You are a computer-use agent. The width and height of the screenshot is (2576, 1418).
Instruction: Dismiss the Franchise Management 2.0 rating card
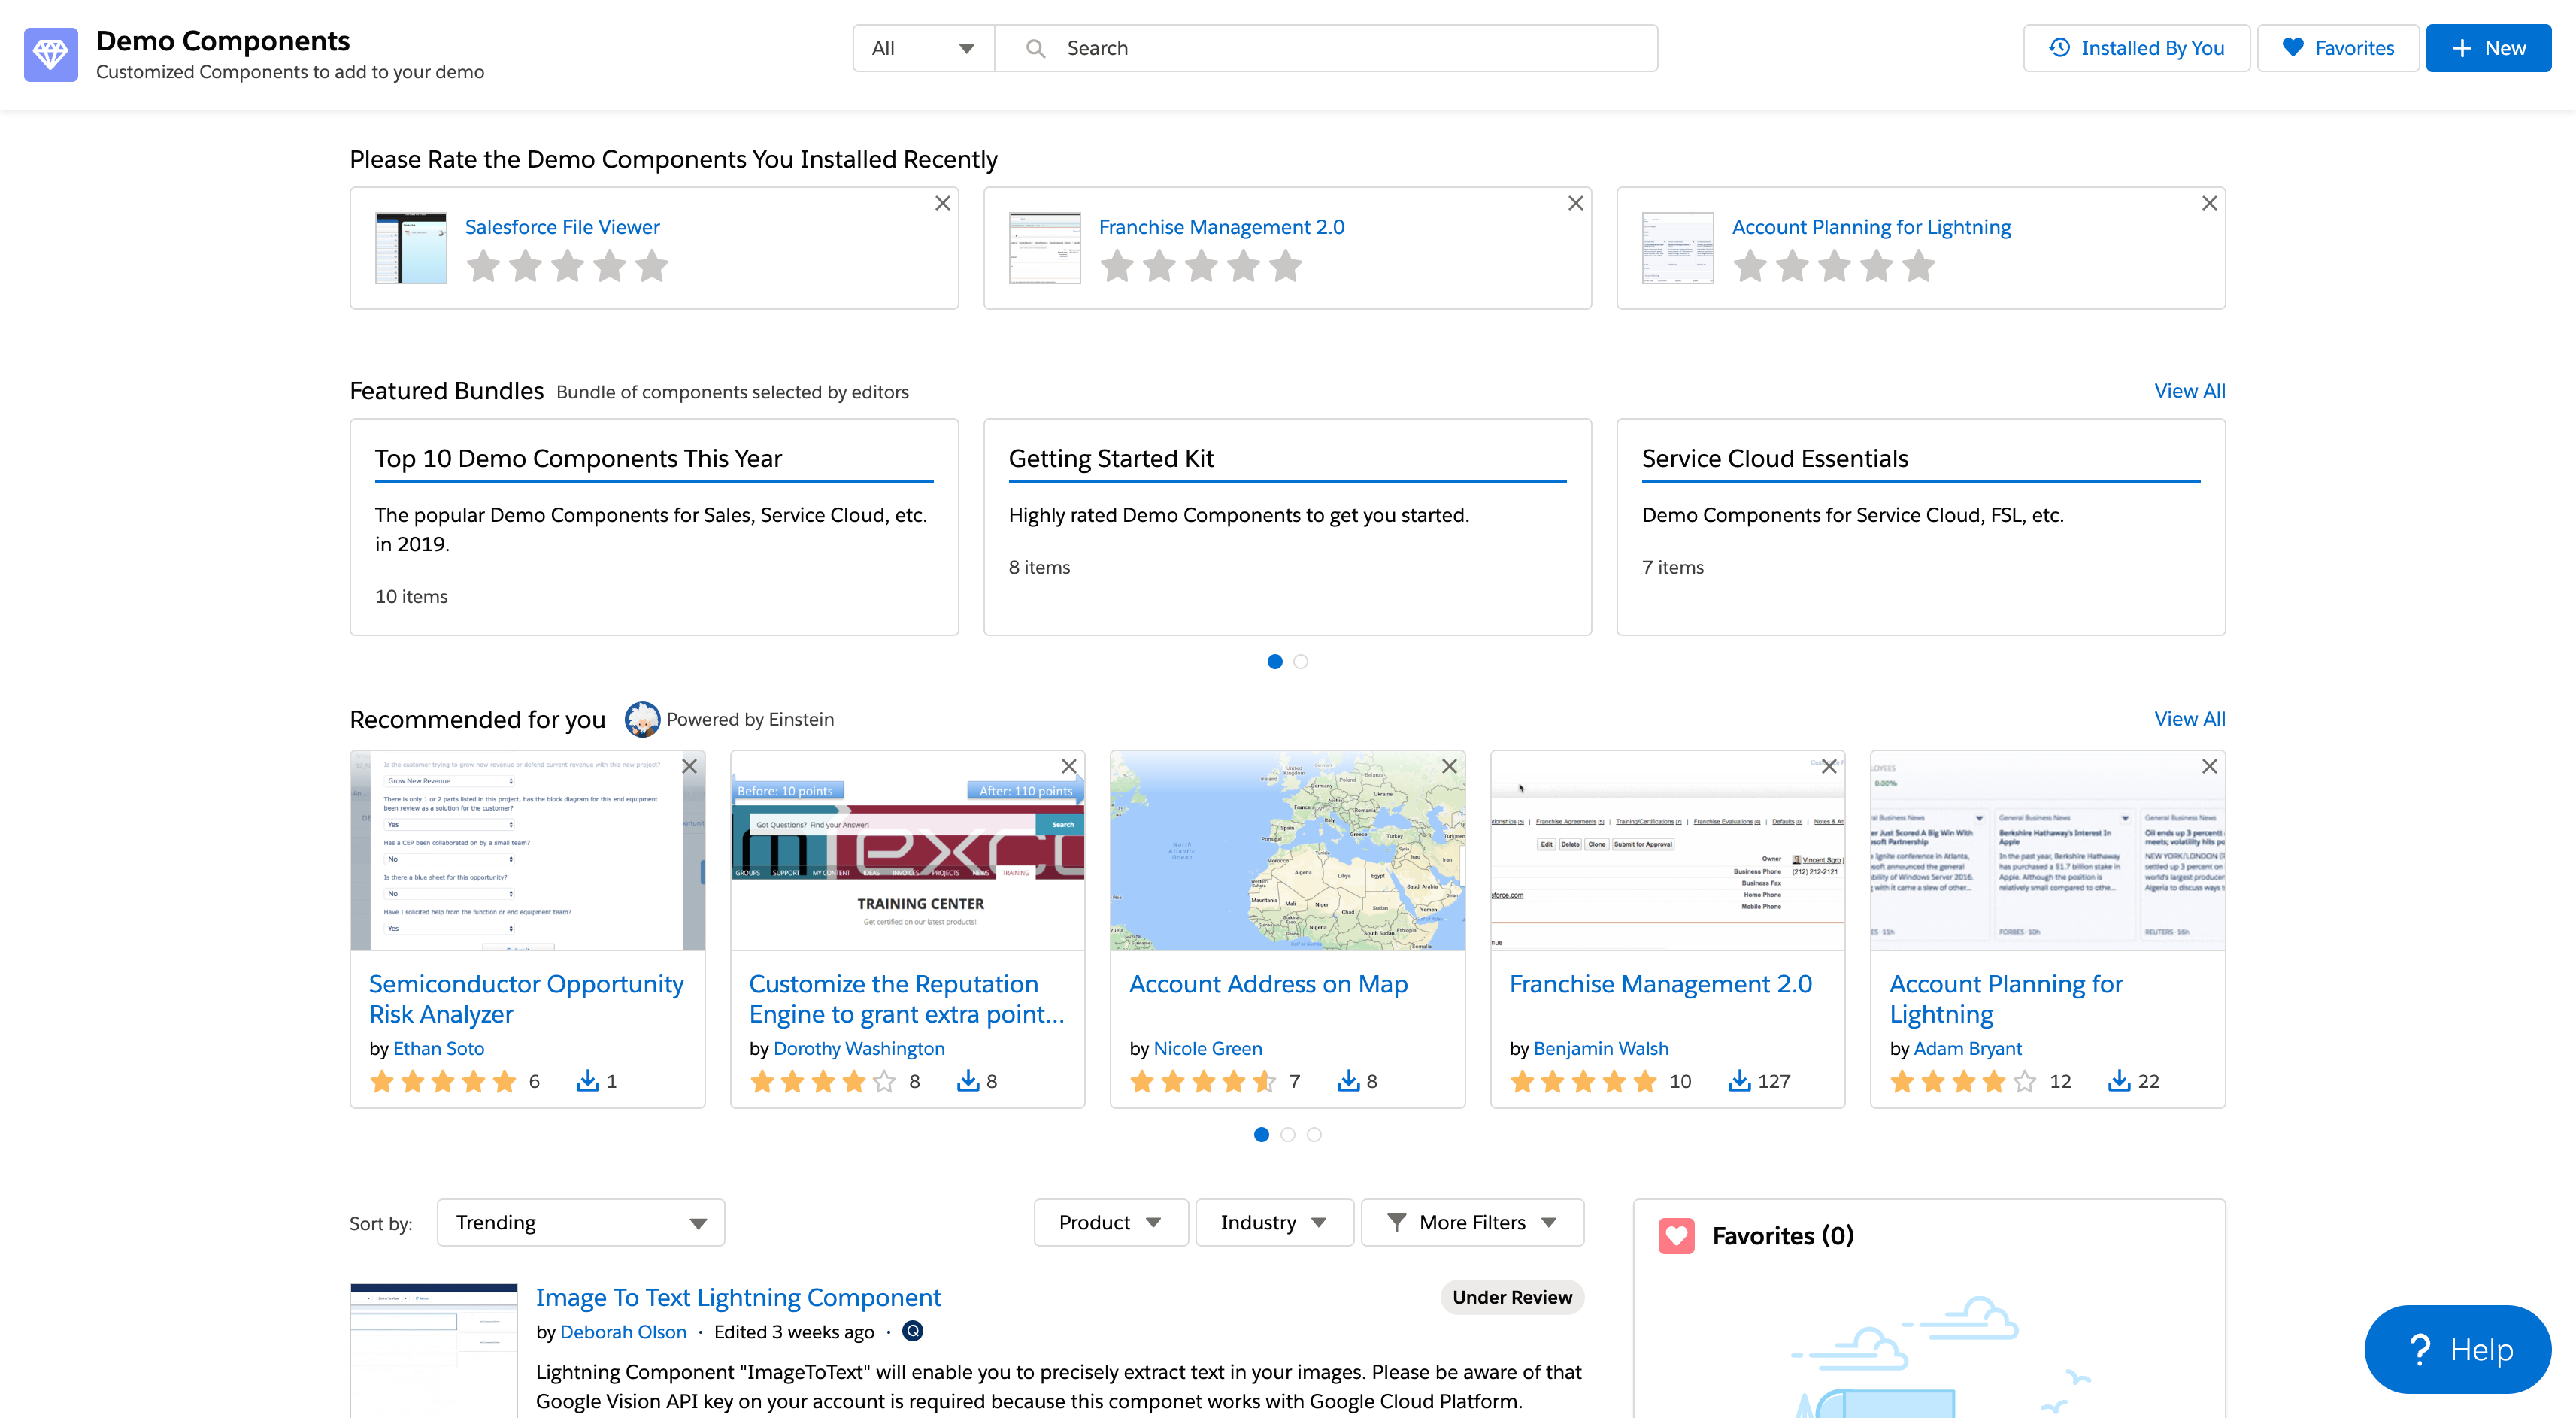pos(1575,203)
